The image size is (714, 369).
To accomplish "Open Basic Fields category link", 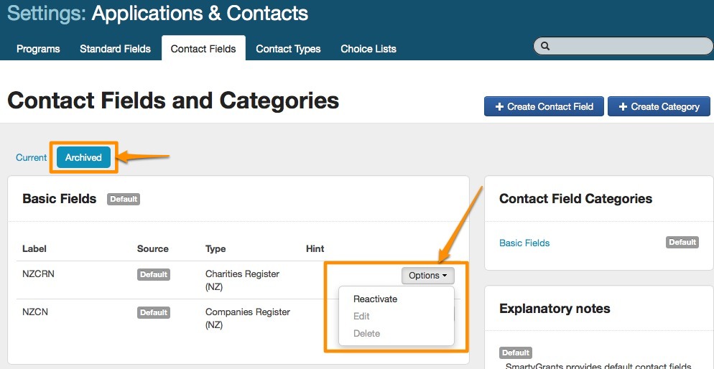I will 524,243.
